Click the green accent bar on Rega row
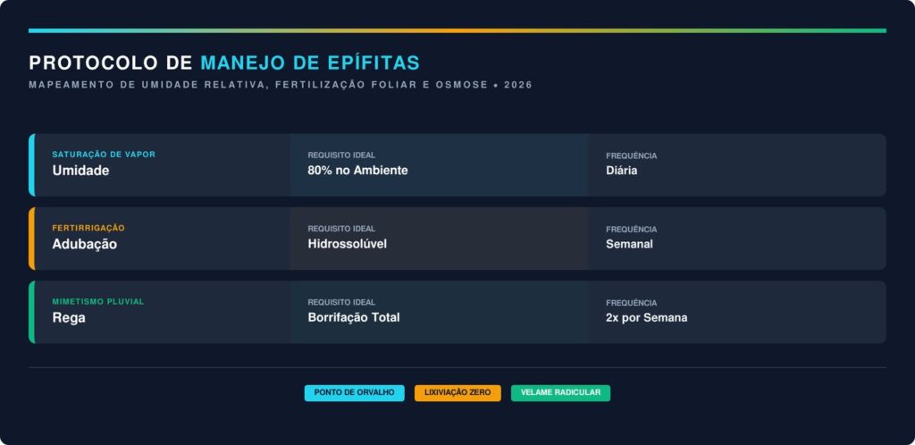Image resolution: width=915 pixels, height=445 pixels. [31, 312]
